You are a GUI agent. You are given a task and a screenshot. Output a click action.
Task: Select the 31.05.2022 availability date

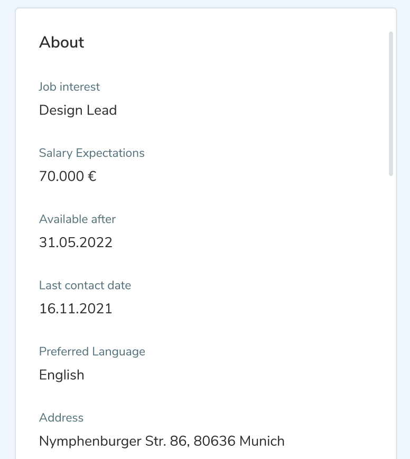point(76,242)
